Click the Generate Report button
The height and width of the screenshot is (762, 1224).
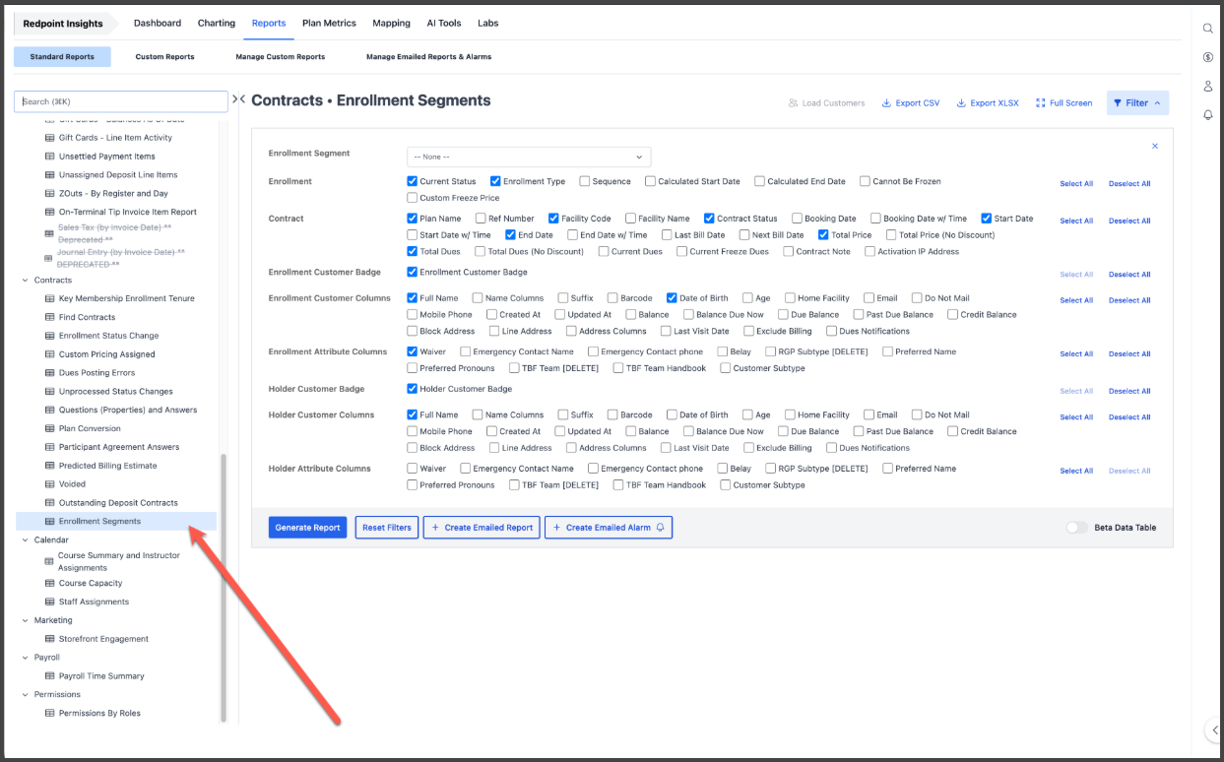pyautogui.click(x=307, y=528)
